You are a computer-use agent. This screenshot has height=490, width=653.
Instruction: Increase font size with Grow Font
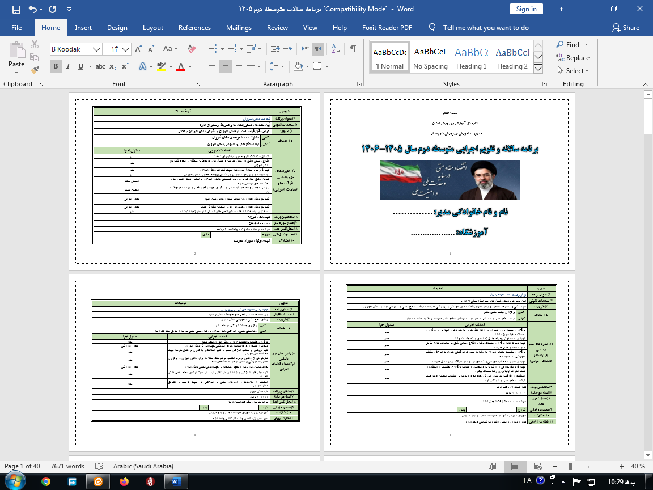pos(139,49)
